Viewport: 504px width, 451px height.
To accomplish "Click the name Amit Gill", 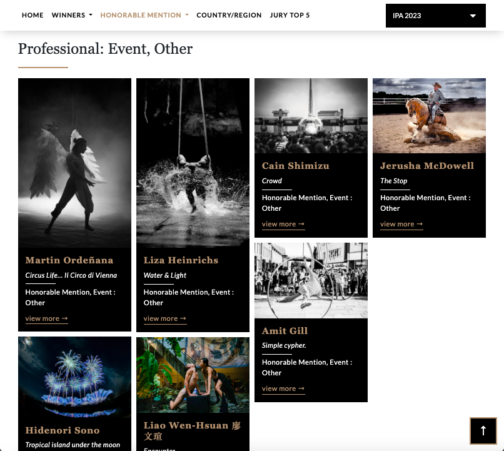I will click(285, 331).
